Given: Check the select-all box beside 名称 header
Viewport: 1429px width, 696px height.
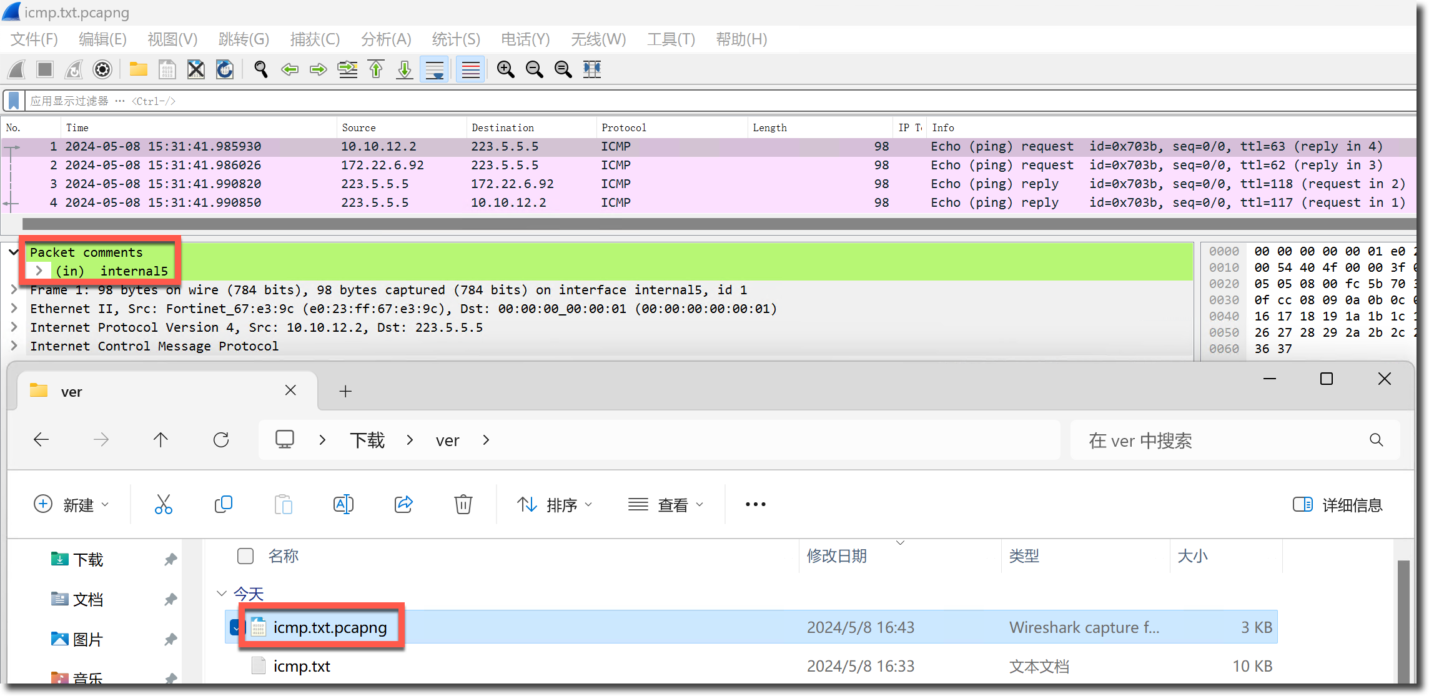Looking at the screenshot, I should (x=245, y=556).
